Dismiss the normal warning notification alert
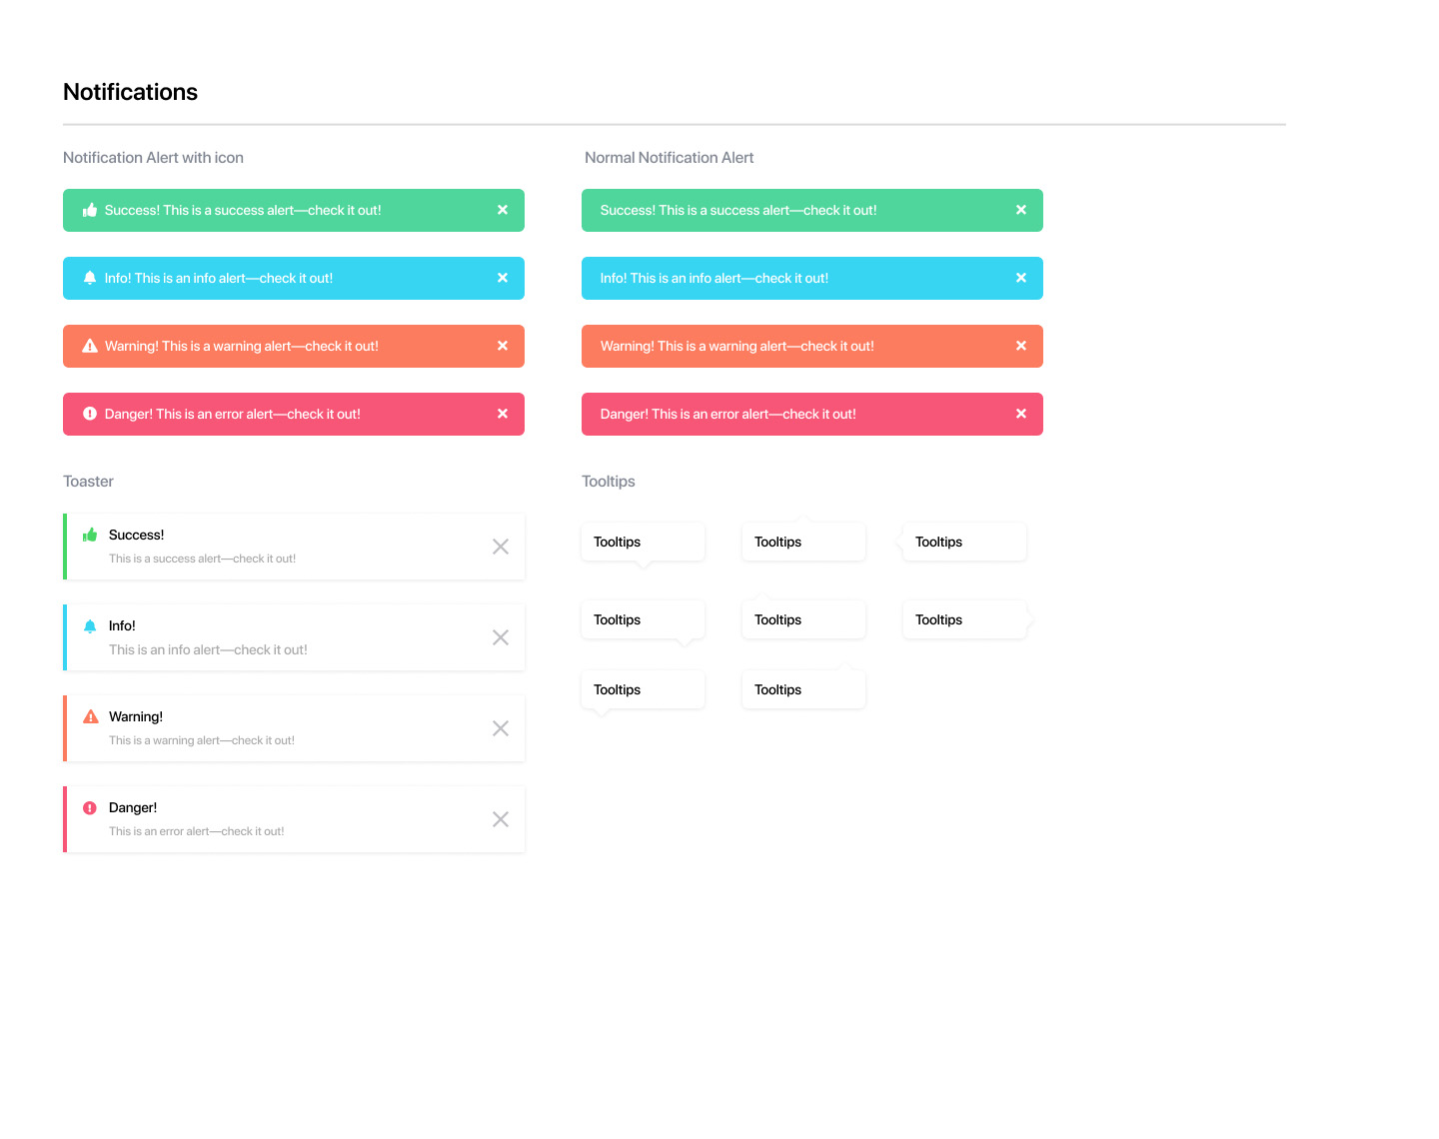The image size is (1439, 1139). (x=1021, y=346)
